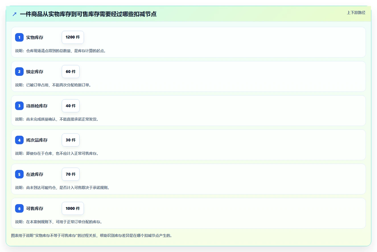Click the 60 件 value pill

click(x=71, y=72)
